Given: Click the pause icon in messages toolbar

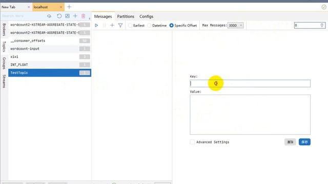Looking at the screenshot, I should [x=104, y=26].
